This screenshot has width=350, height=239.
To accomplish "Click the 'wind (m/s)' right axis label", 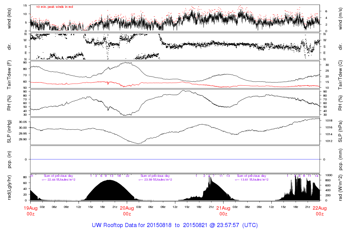I will click(x=340, y=18).
